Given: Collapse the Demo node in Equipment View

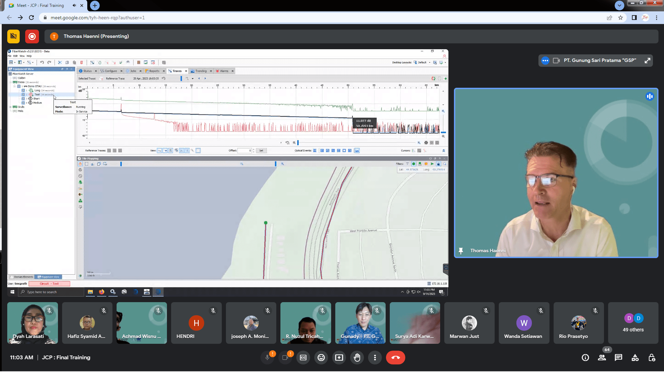Looking at the screenshot, I should click(11, 82).
